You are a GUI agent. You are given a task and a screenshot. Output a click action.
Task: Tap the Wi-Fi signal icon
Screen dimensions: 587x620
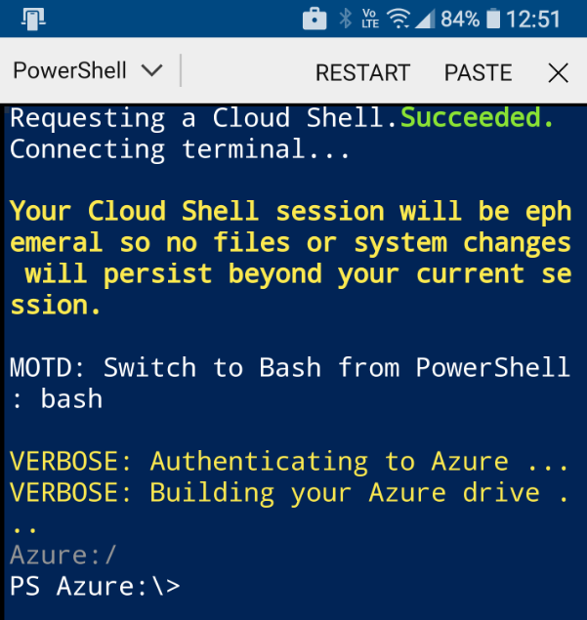coord(398,19)
